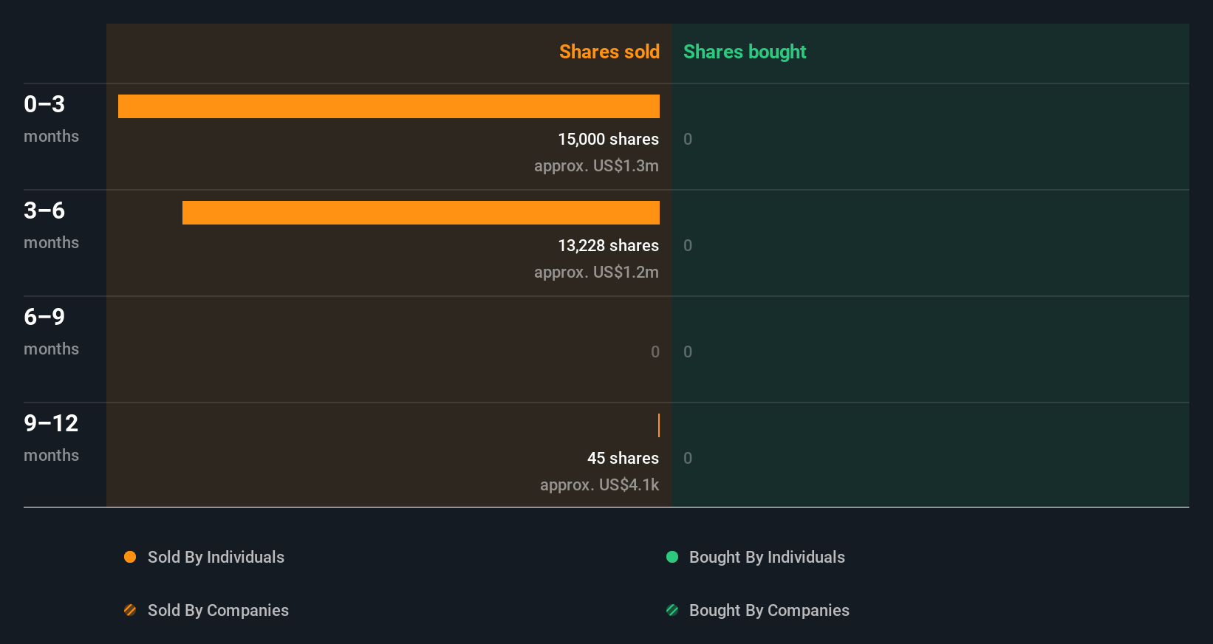Screen dimensions: 1213x644
Task: Click the 45 shares value
Action: (623, 459)
